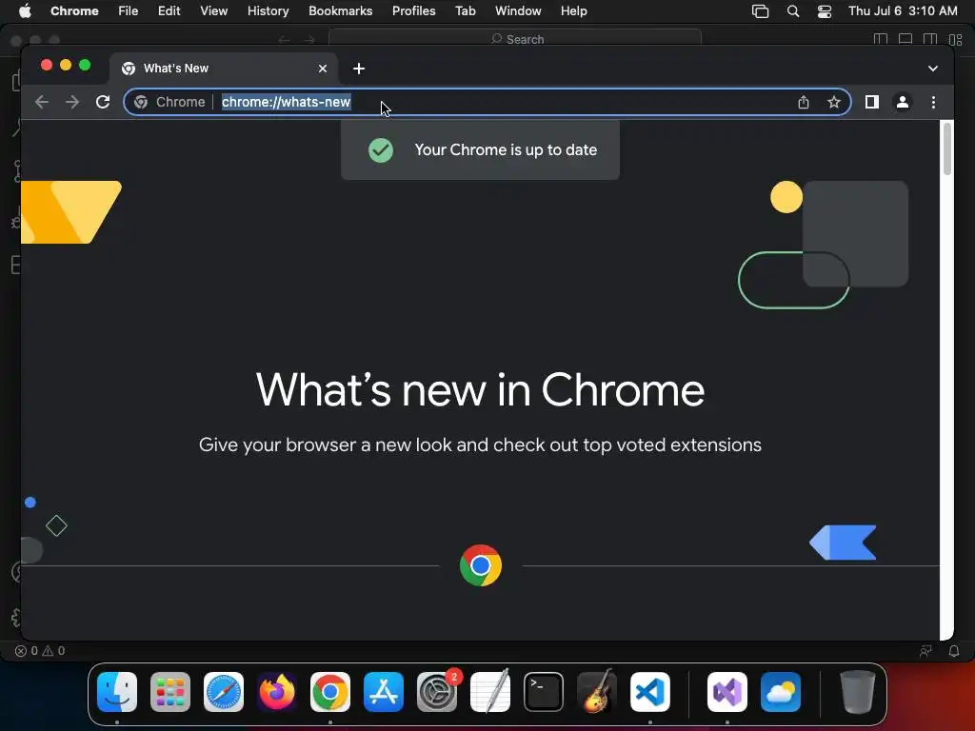The height and width of the screenshot is (731, 975).
Task: Click the page vertical scrollbar
Action: coord(947,149)
